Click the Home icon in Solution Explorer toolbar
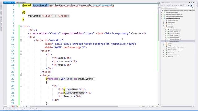 (167, 6)
